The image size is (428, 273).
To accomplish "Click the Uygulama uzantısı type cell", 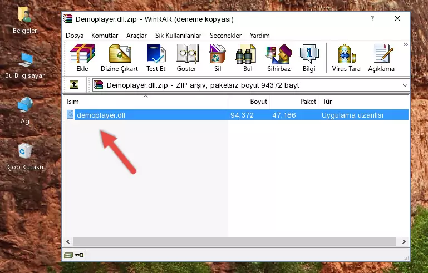I will click(352, 115).
